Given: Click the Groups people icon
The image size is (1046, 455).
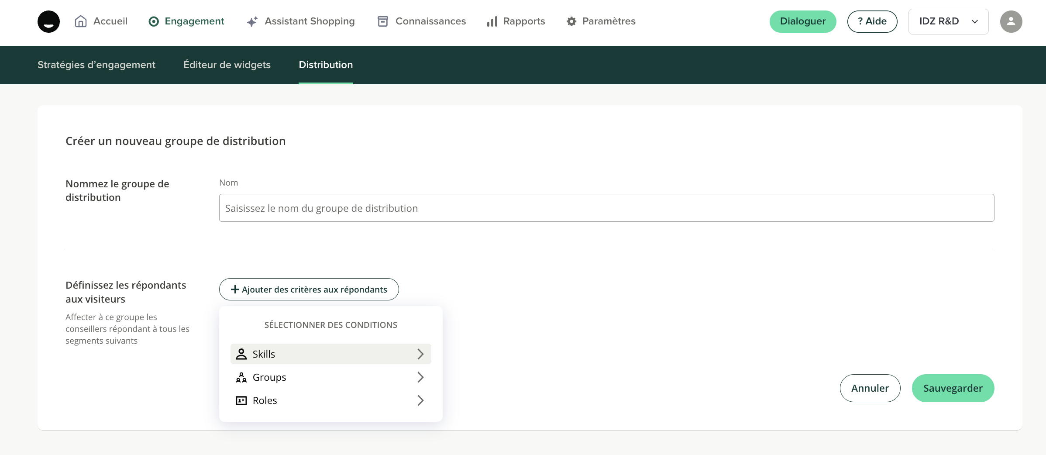Looking at the screenshot, I should point(241,377).
